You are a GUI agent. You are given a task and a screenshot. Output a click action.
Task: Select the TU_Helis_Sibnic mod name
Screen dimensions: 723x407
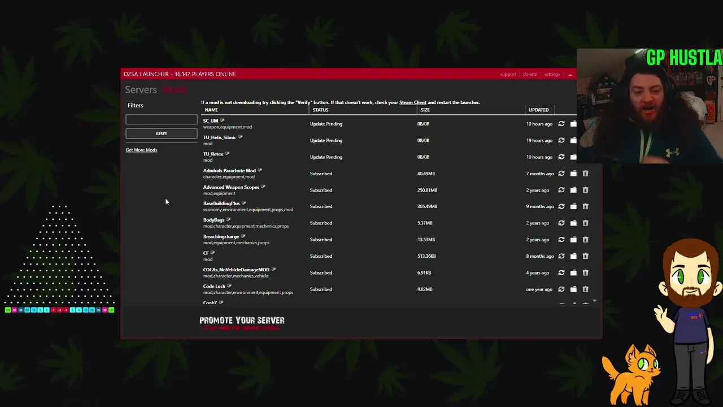(220, 137)
